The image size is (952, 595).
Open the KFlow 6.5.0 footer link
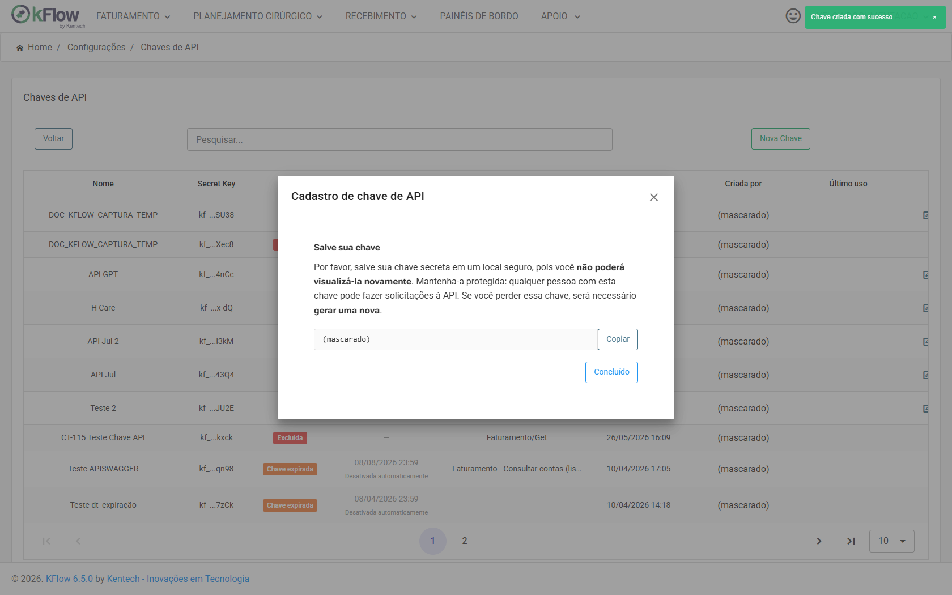69,579
